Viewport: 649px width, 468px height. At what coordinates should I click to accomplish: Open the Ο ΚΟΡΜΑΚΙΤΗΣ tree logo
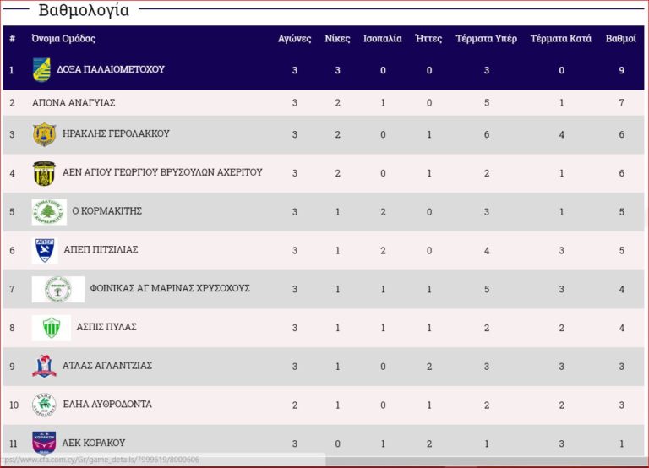(x=49, y=211)
